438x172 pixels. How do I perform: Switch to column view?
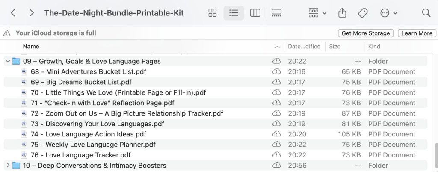255,13
